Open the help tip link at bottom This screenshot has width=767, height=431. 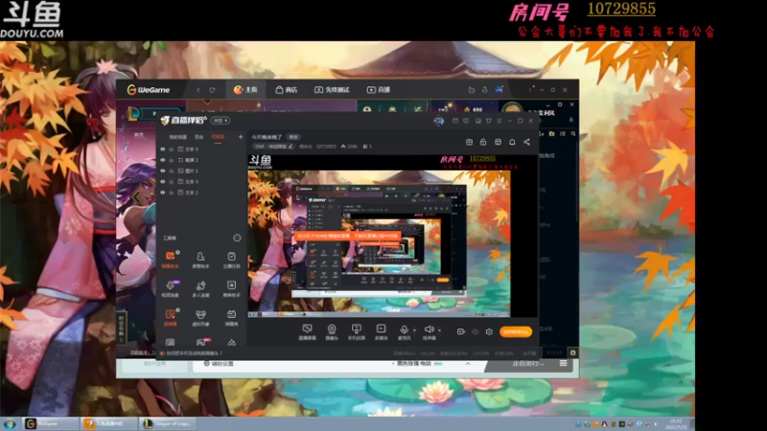pos(191,352)
